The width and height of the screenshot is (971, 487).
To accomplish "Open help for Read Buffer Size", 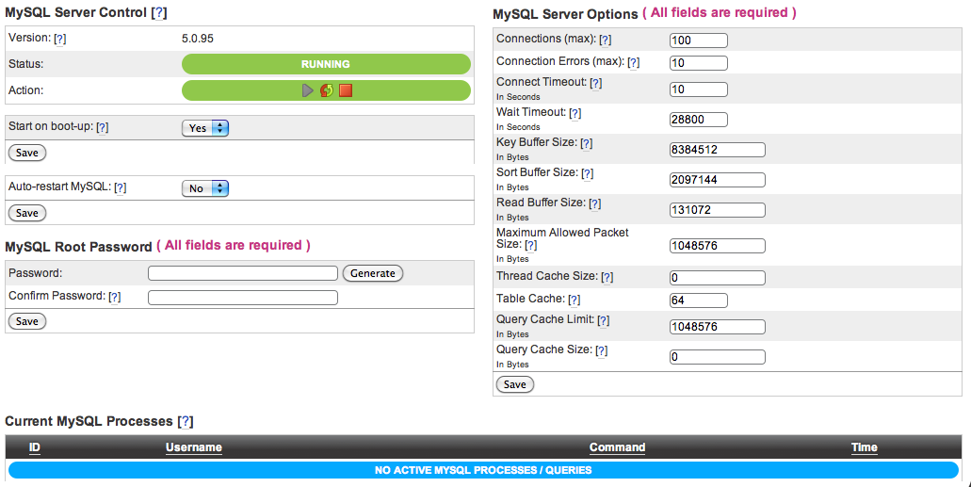I will (594, 203).
